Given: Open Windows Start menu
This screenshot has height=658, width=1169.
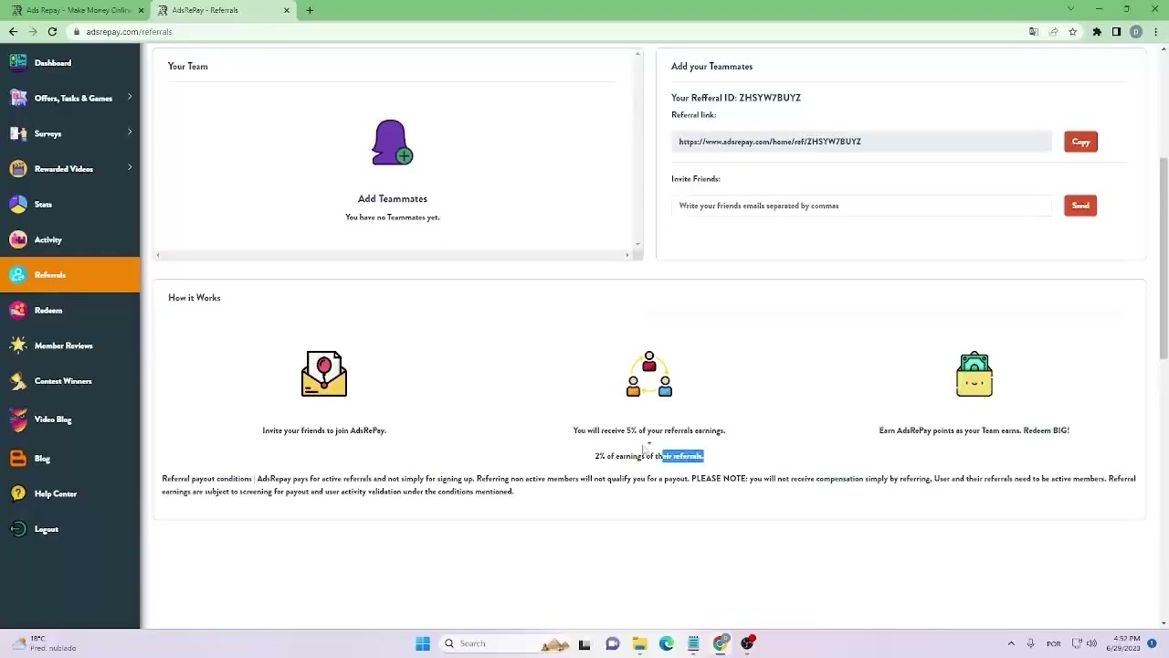Looking at the screenshot, I should (423, 643).
